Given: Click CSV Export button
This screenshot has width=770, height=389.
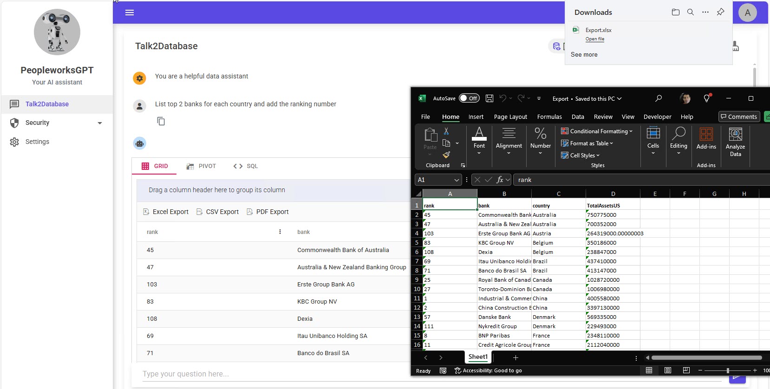Looking at the screenshot, I should (217, 212).
